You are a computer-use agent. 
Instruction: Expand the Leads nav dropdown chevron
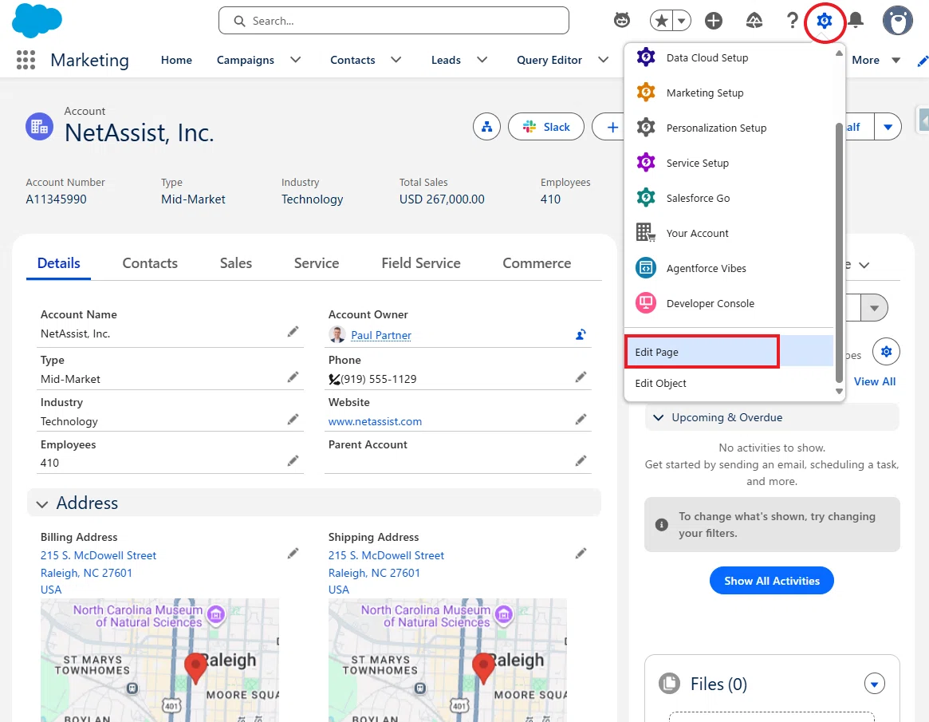[x=482, y=59]
